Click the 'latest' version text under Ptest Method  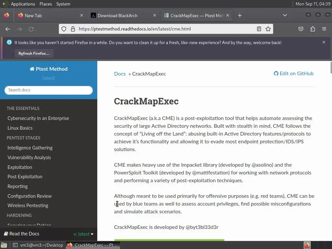pos(49,78)
